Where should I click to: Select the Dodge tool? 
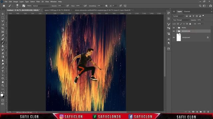click(x=3, y=64)
